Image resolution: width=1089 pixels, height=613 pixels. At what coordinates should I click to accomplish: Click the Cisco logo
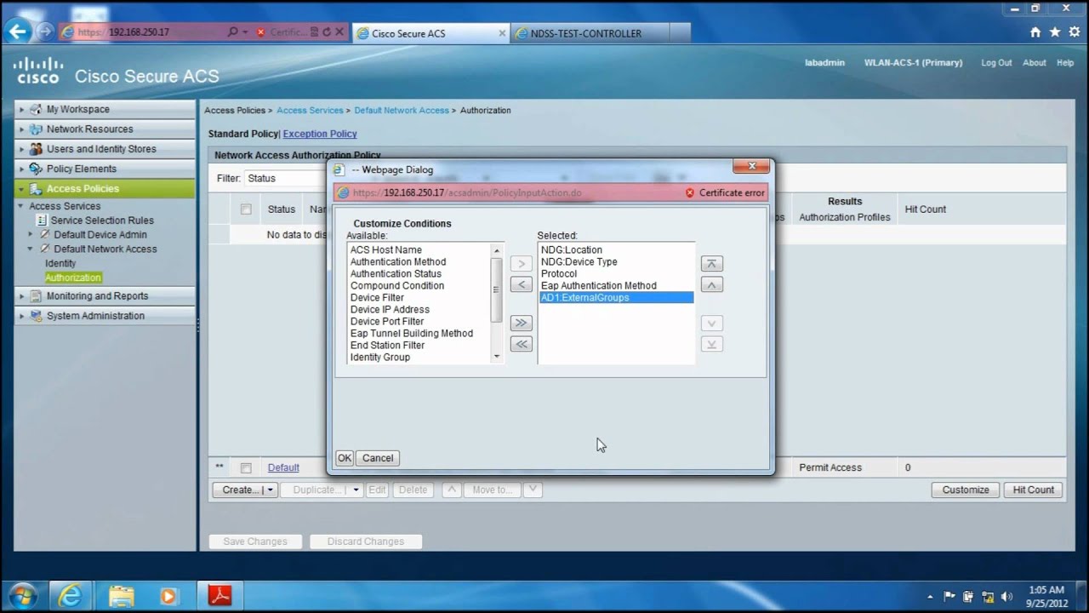point(38,71)
